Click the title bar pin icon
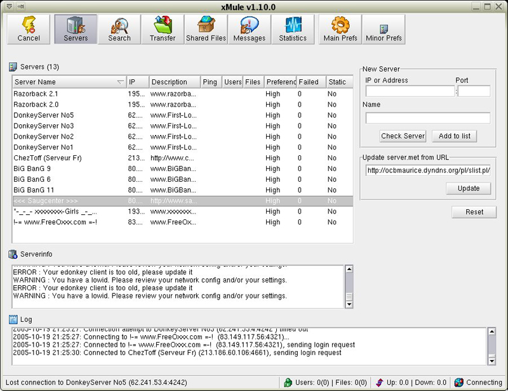The width and height of the screenshot is (508, 391). [x=20, y=6]
